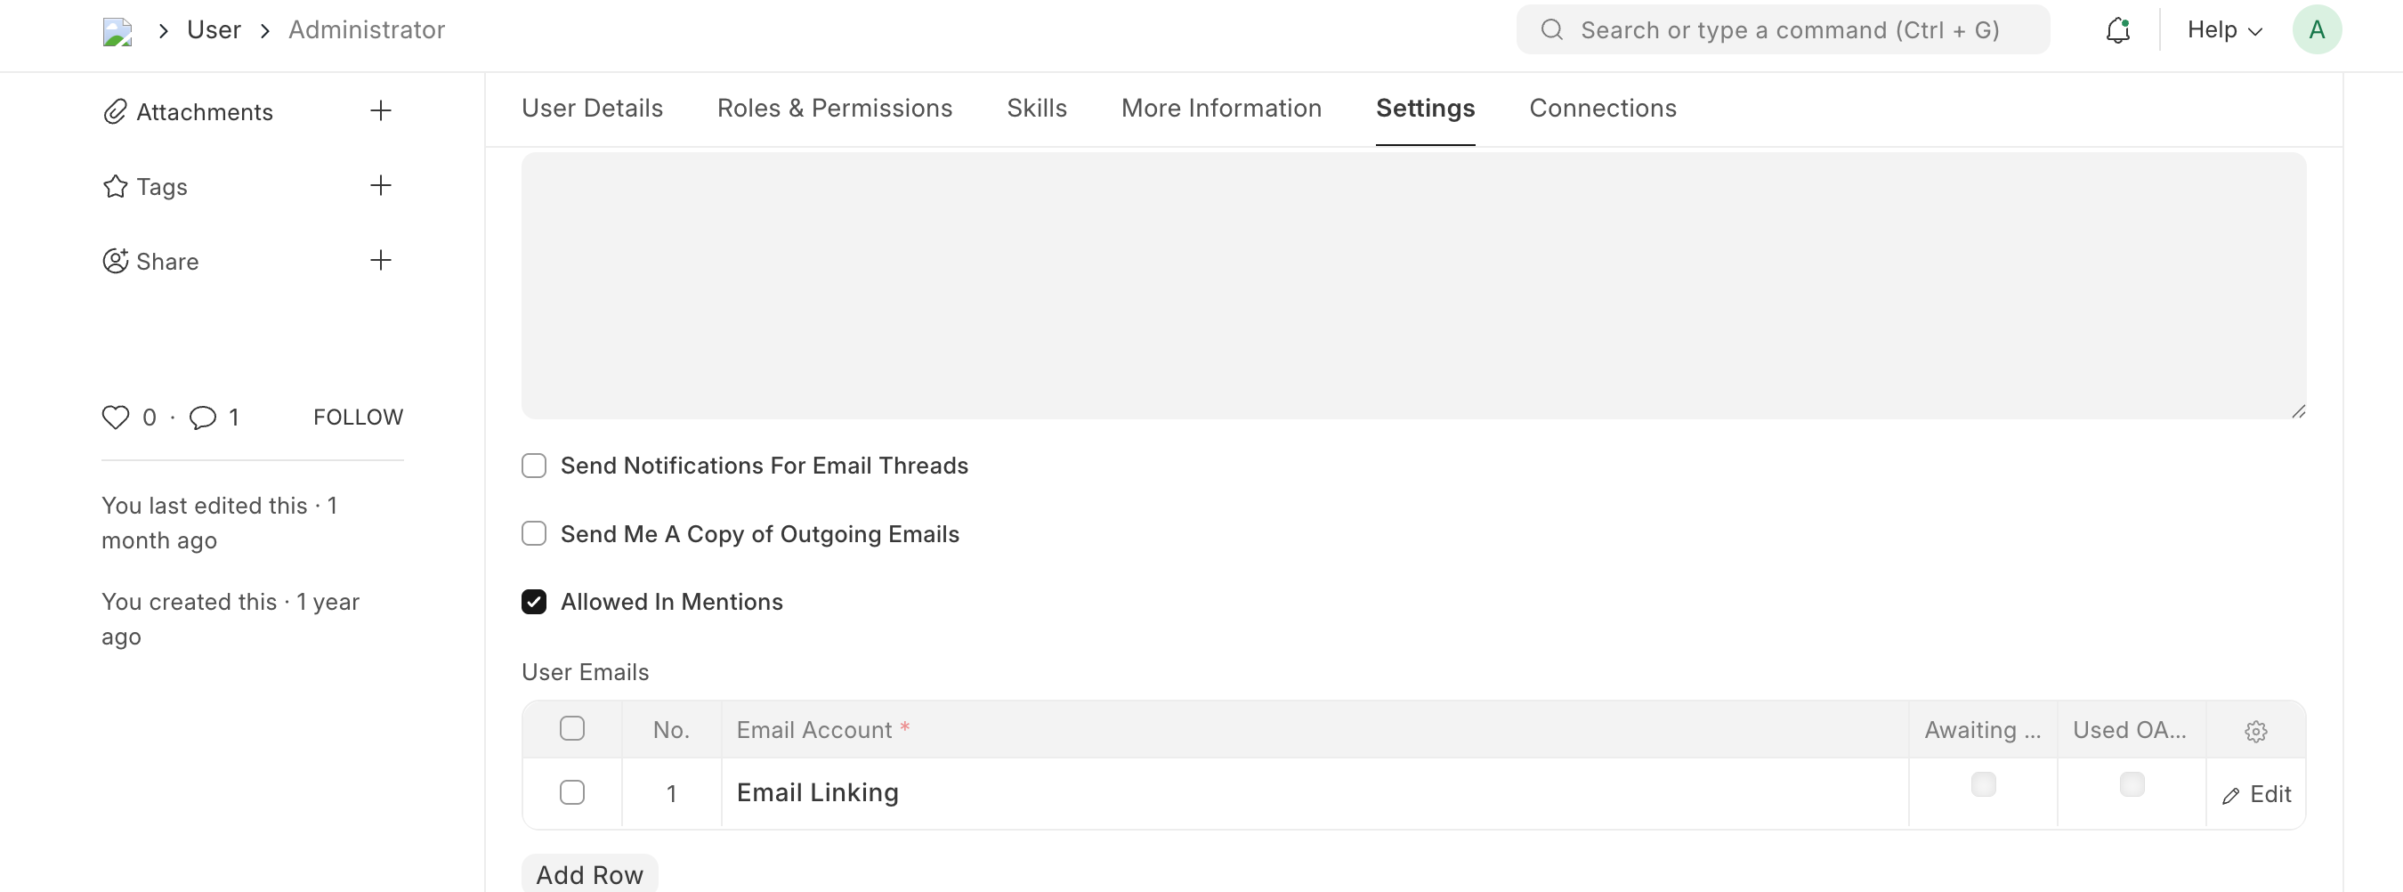The height and width of the screenshot is (892, 2403).
Task: Click the home logo in breadcrumb
Action: point(117,32)
